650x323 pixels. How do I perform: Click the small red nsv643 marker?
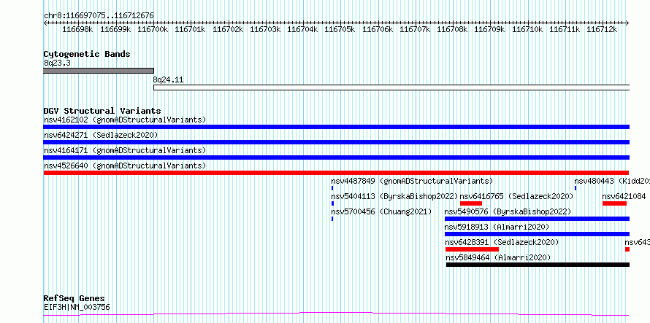coord(627,249)
